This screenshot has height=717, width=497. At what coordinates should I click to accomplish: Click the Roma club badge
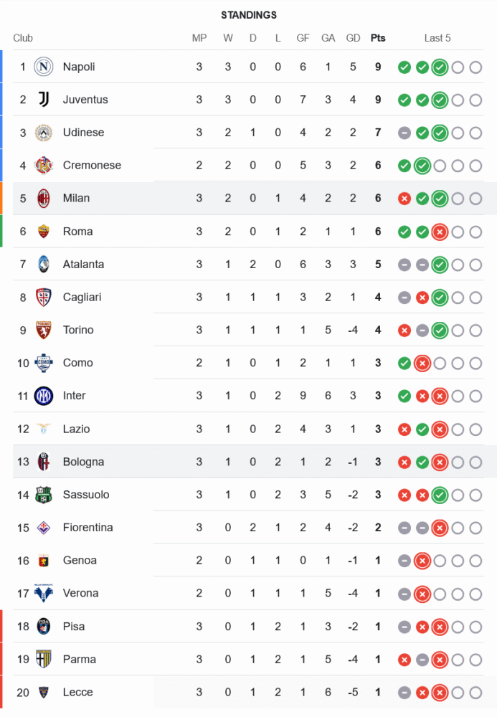pos(44,231)
